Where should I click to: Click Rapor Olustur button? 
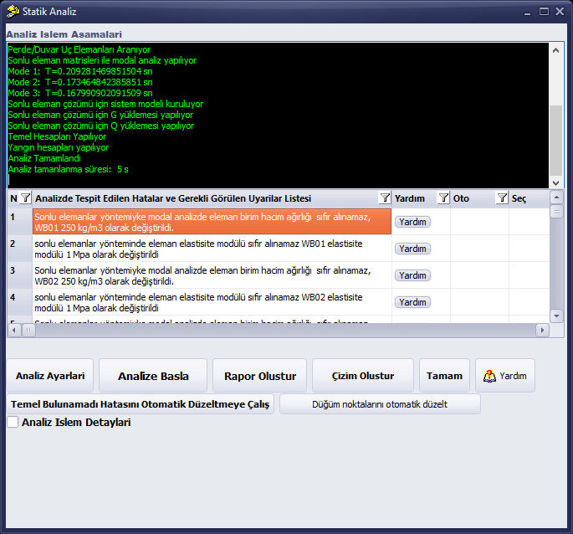pos(260,376)
